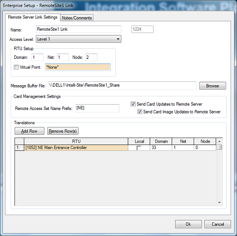
Task: Open the Access Level dropdown
Action: (79, 39)
